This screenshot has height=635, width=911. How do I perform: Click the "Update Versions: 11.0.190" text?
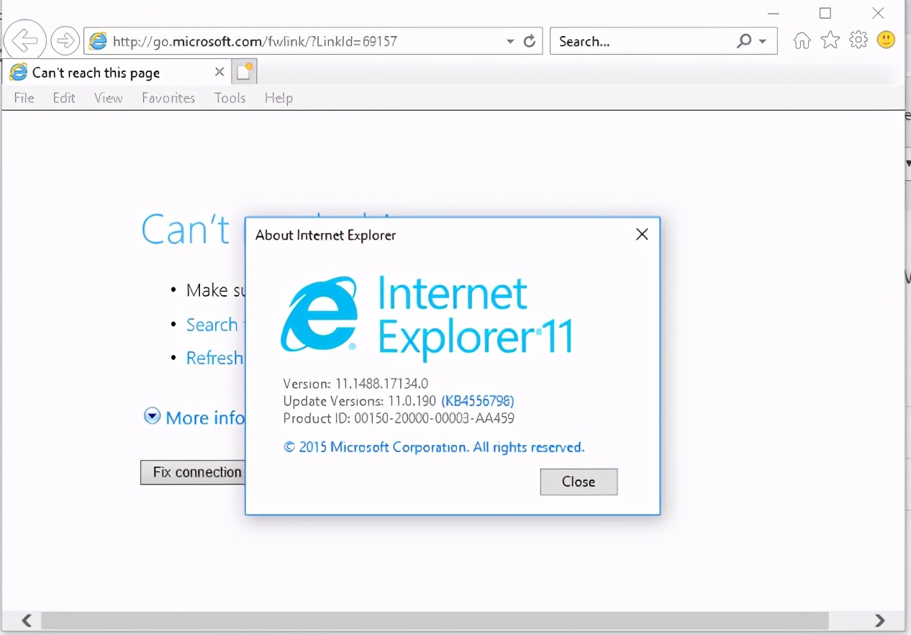360,401
